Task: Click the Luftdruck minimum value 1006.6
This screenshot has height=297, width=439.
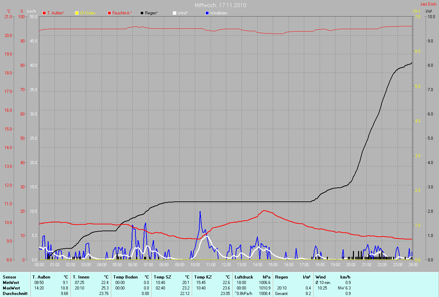Action: [265, 283]
